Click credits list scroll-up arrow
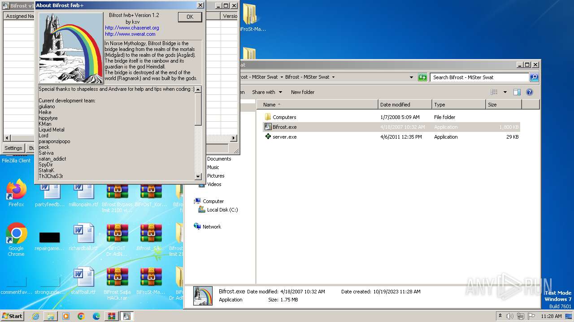The image size is (574, 322). (198, 89)
